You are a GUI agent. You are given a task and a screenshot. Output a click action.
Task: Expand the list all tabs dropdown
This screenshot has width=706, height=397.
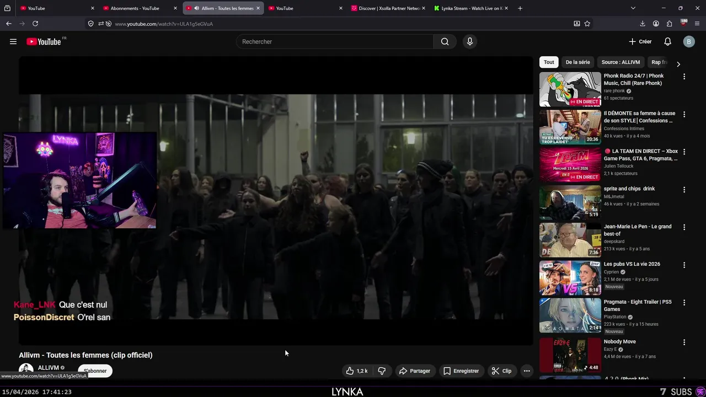pyautogui.click(x=633, y=8)
